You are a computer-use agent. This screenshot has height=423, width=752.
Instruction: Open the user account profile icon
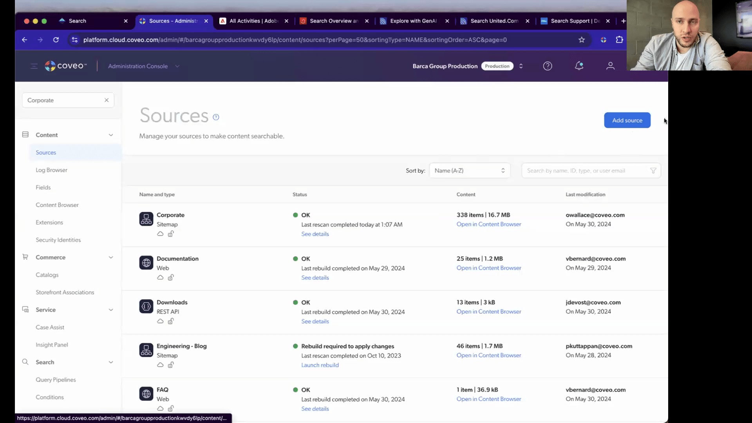pos(610,66)
